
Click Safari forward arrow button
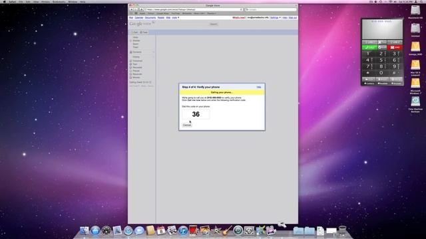[136, 9]
